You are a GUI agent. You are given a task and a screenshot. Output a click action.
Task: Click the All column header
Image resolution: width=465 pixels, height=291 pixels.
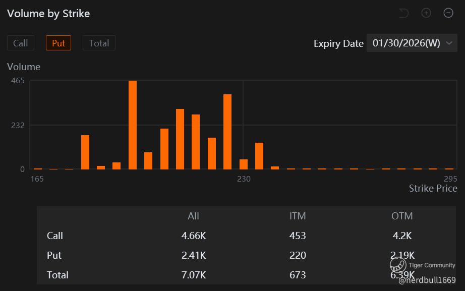193,216
